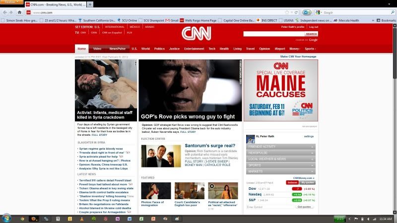Image resolution: width=397 pixels, height=223 pixels.
Task: Select the Home navigation tab
Action: pyautogui.click(x=81, y=49)
